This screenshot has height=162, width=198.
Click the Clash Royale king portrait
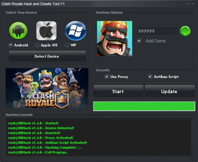[115, 38]
